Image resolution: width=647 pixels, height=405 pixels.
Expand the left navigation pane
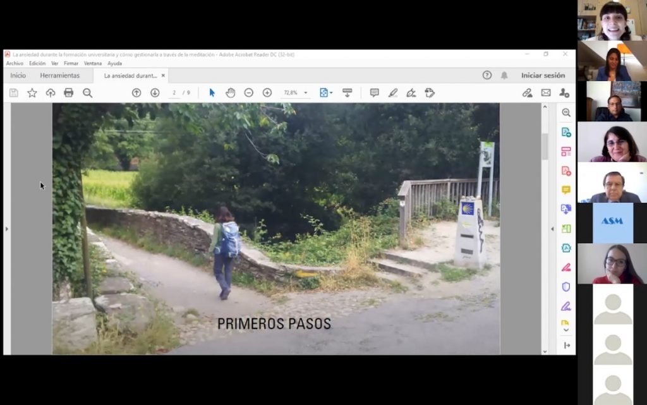7,229
